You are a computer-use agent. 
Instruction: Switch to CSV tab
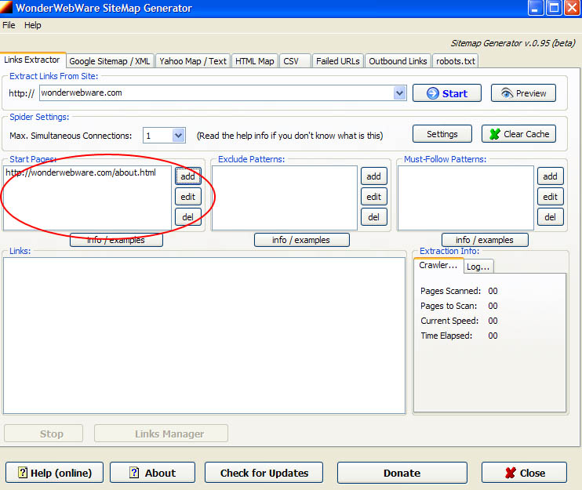[295, 61]
